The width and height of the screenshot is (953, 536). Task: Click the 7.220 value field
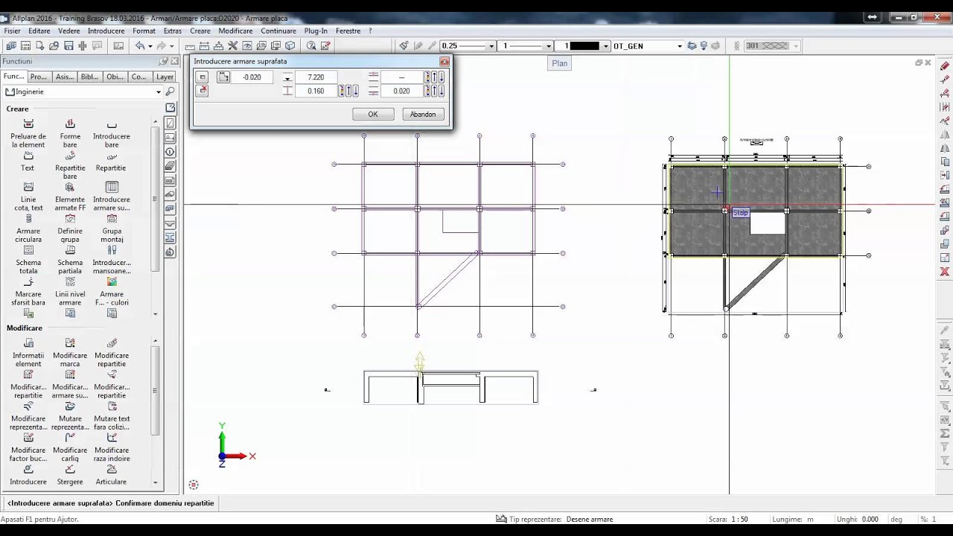click(x=316, y=77)
